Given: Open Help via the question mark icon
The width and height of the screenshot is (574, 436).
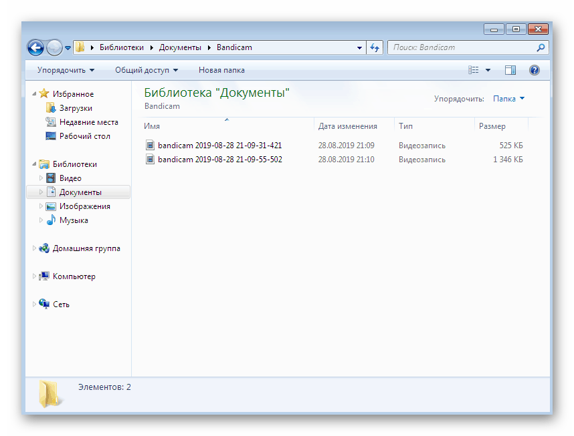Looking at the screenshot, I should click(534, 69).
